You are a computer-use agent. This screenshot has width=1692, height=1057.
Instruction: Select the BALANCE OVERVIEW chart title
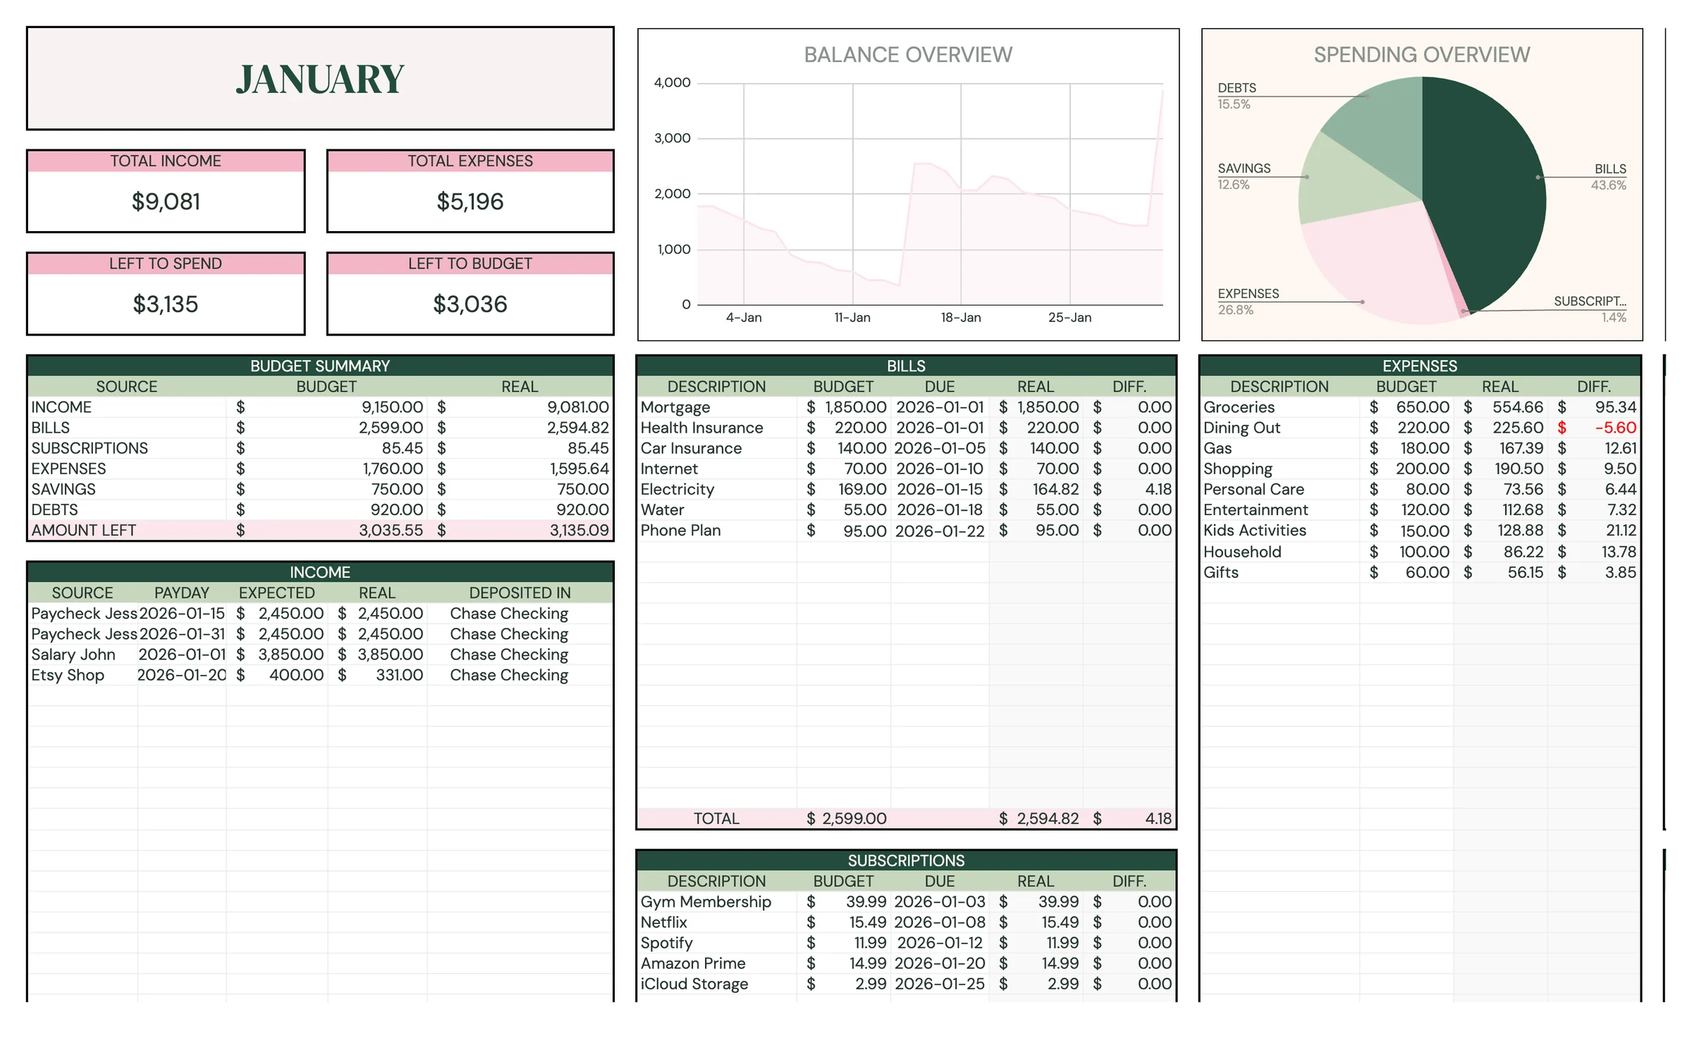(x=908, y=55)
